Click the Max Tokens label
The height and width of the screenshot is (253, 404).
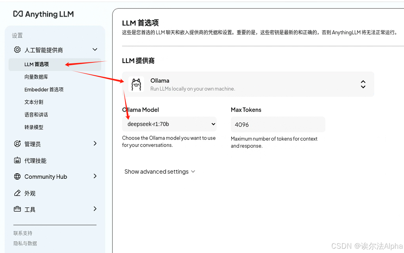coord(246,110)
